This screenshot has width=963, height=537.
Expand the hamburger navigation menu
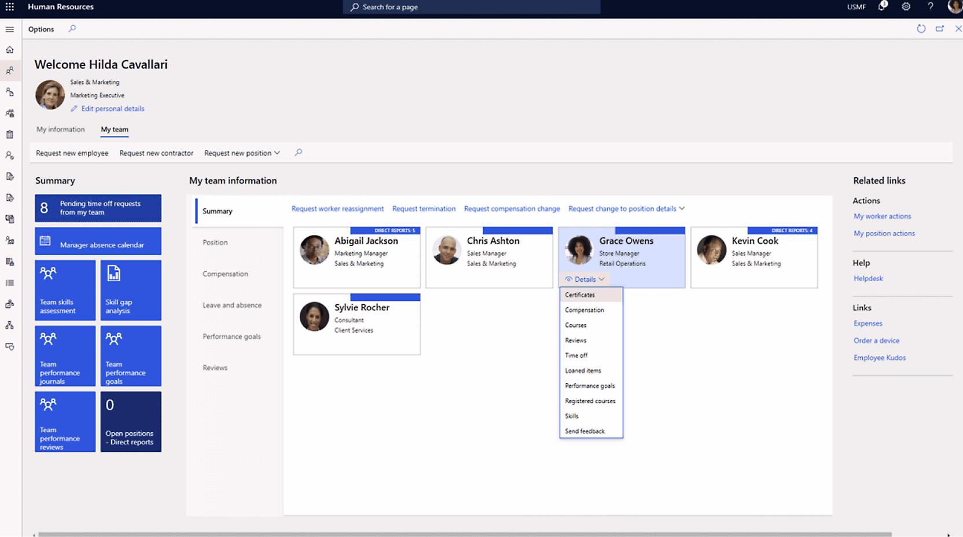tap(10, 29)
